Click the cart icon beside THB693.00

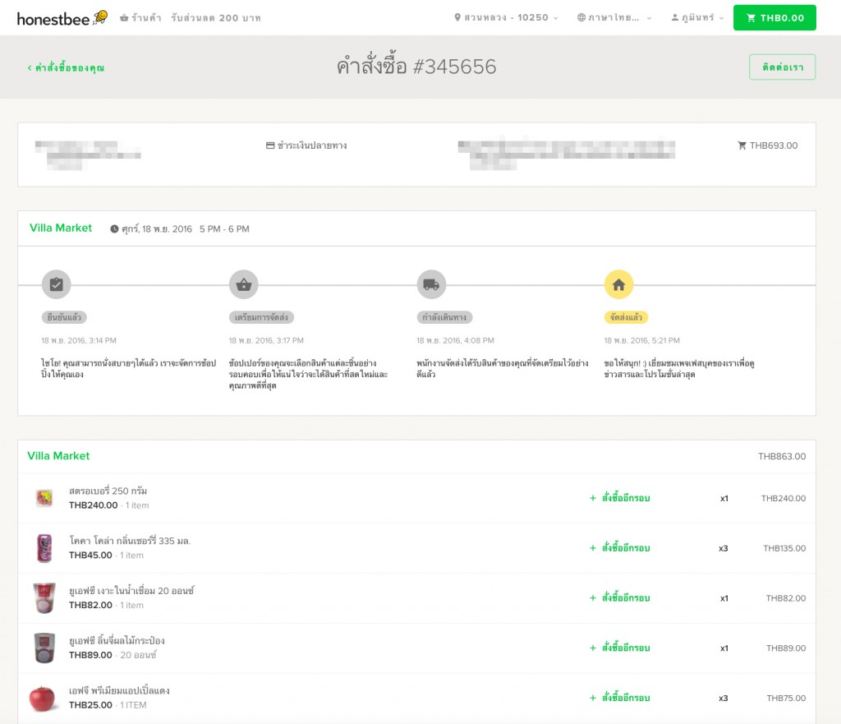click(742, 146)
